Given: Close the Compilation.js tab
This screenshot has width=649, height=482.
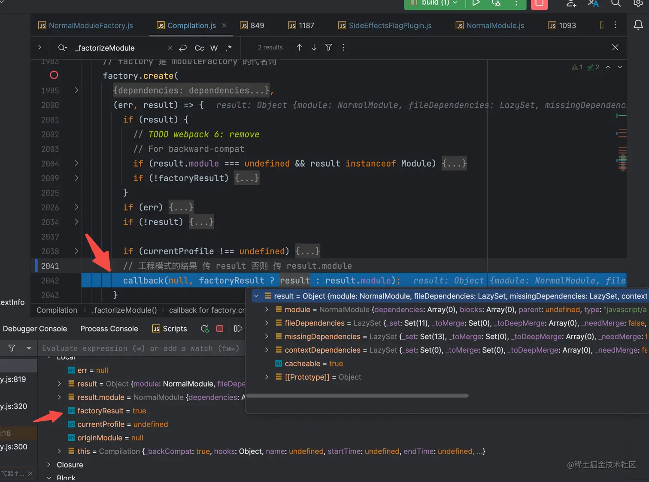Looking at the screenshot, I should [x=224, y=25].
